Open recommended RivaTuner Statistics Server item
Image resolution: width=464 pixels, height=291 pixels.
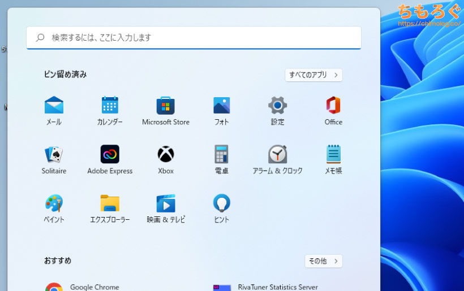pos(265,287)
